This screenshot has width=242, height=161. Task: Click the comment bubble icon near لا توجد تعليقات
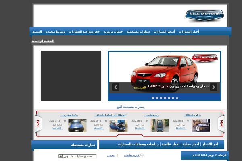click(x=142, y=155)
